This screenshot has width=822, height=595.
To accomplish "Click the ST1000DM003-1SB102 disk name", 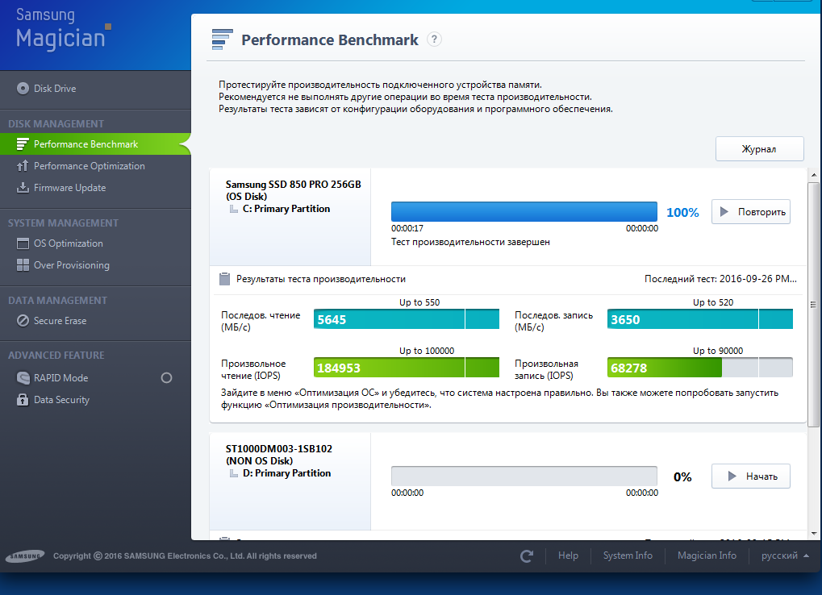I will (279, 449).
